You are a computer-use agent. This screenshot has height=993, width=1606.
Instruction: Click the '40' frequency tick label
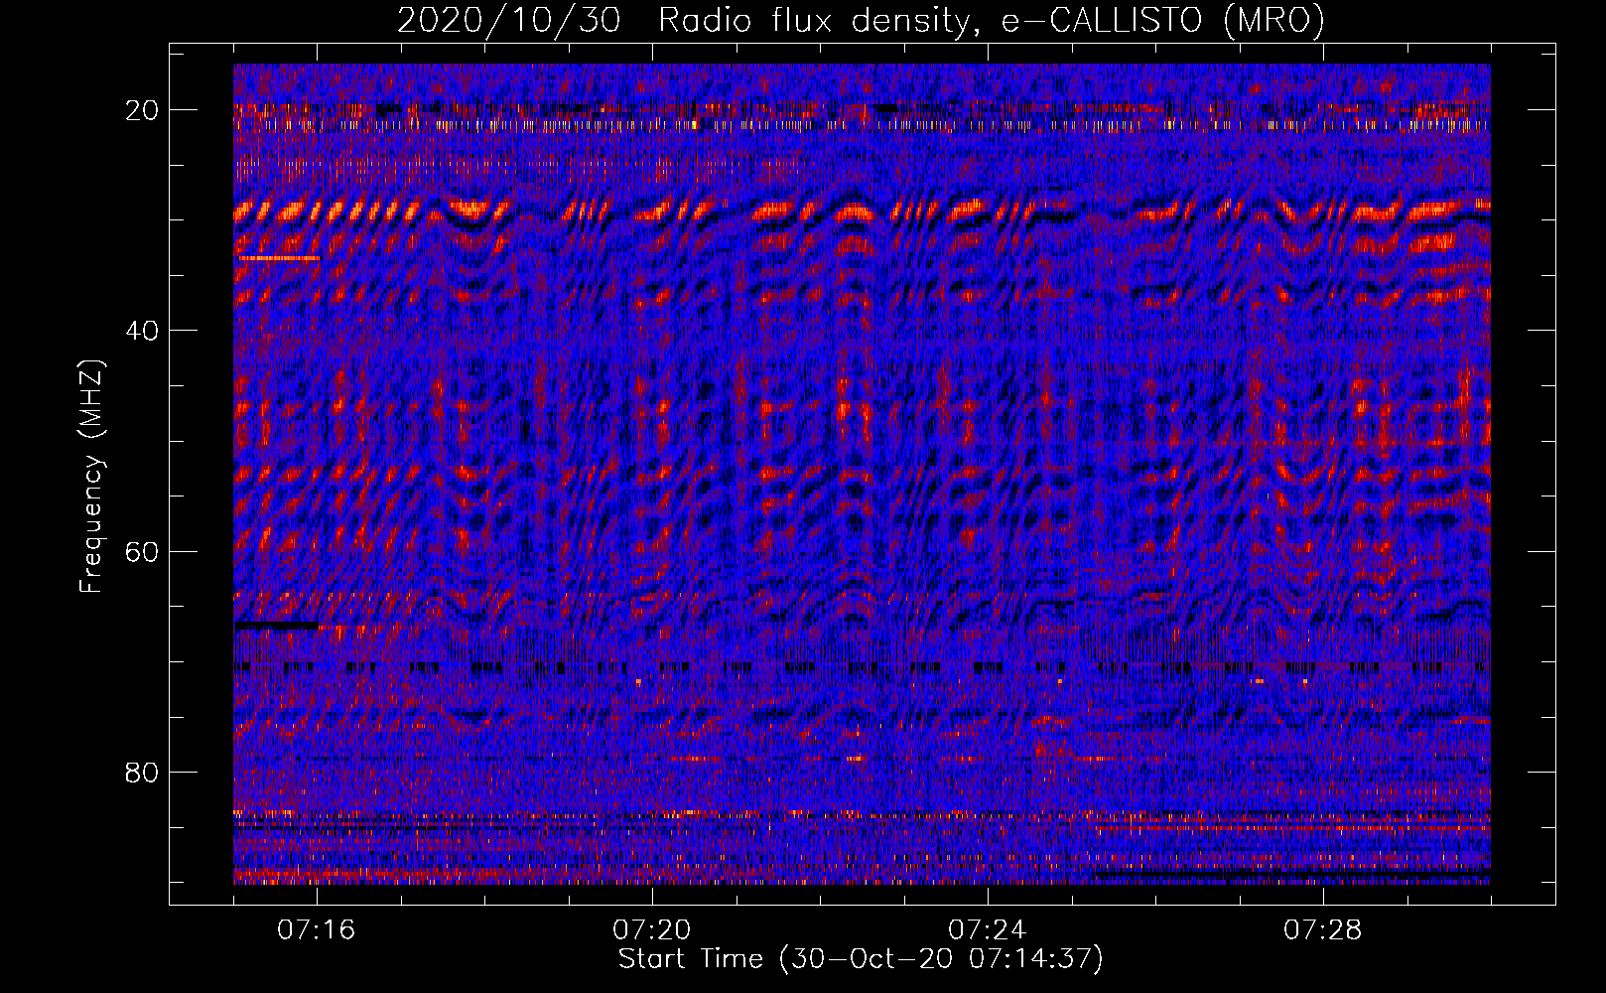click(142, 331)
